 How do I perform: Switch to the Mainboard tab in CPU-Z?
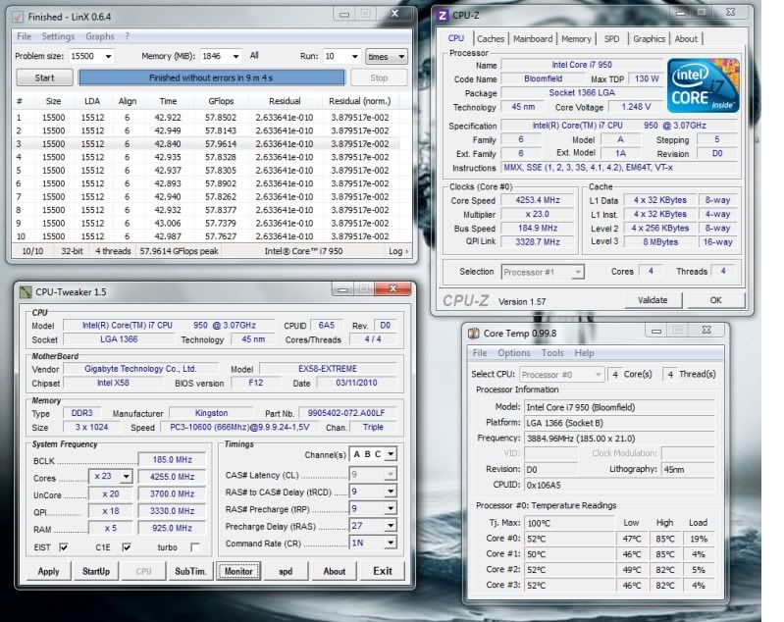coord(533,39)
